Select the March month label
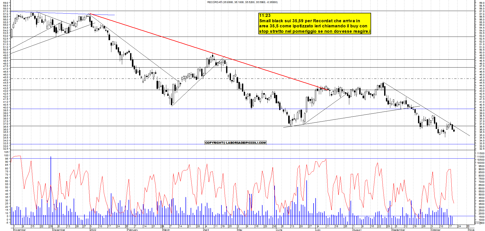The width and height of the screenshot is (485, 231). click(166, 230)
